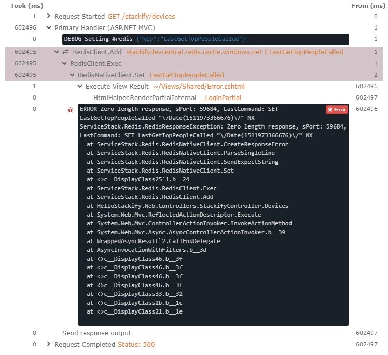Click stack line <>c__DisplayClass2b.b__1c
The image size is (388, 355).
click(x=134, y=303)
